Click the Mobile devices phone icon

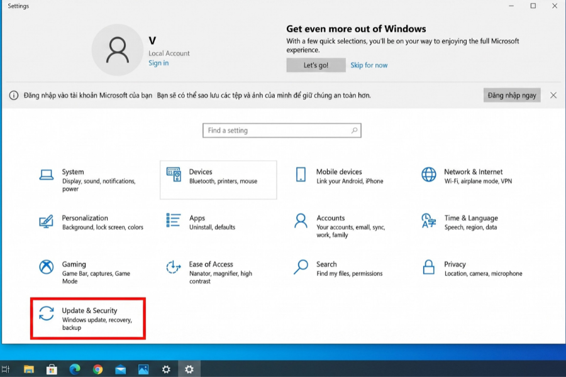coord(301,175)
